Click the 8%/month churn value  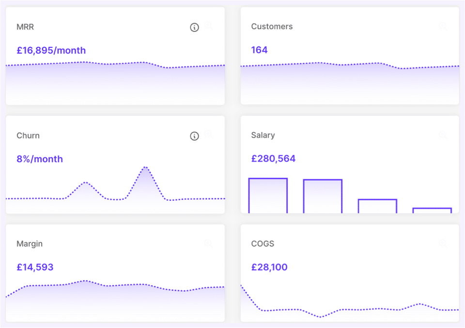(40, 159)
